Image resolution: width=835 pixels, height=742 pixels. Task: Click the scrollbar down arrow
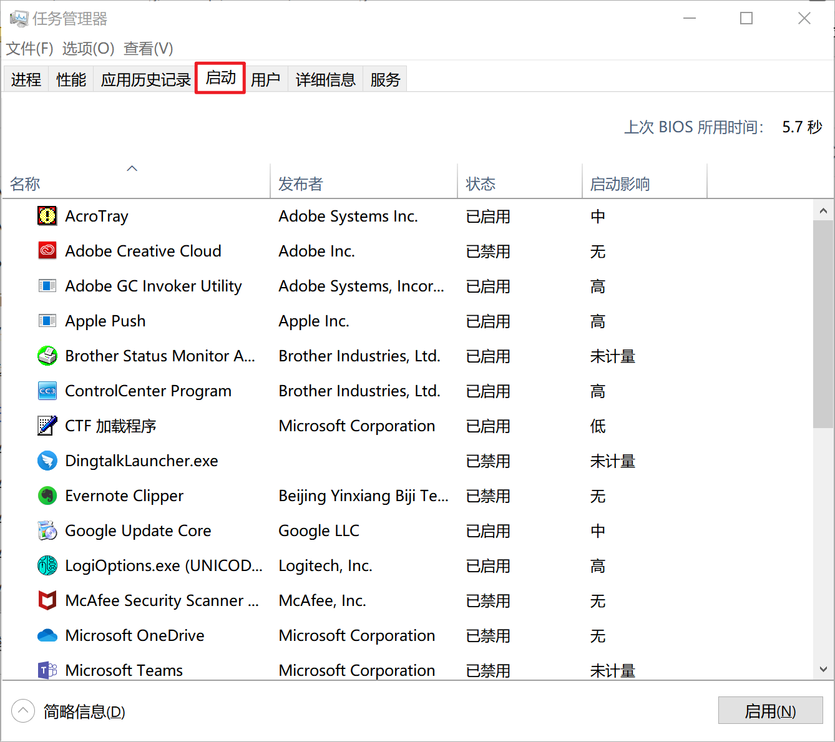click(x=823, y=669)
